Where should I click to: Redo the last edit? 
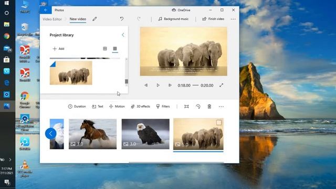click(139, 19)
